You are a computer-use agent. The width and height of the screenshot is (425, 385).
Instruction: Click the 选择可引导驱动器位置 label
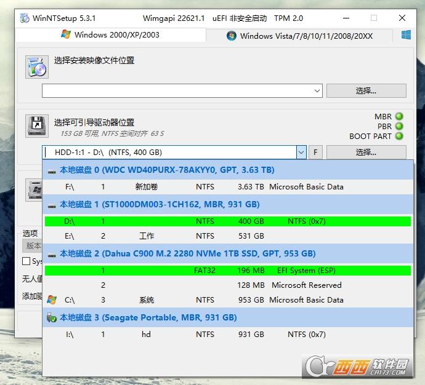94,122
